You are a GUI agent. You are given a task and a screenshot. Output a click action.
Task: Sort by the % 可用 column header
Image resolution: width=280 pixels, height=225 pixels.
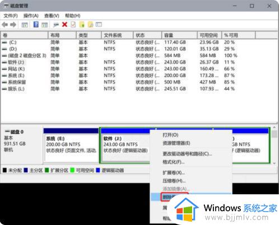pos(239,35)
